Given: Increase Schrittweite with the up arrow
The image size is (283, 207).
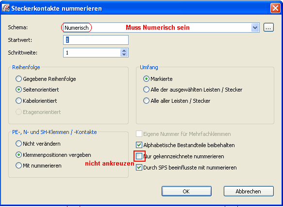Looking at the screenshot, I should [124, 51].
